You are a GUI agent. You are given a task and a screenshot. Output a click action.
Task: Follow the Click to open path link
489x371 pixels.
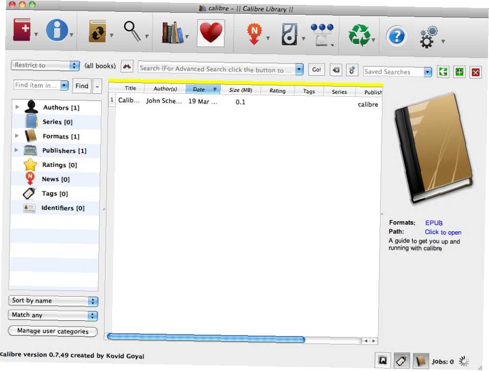pyautogui.click(x=443, y=232)
